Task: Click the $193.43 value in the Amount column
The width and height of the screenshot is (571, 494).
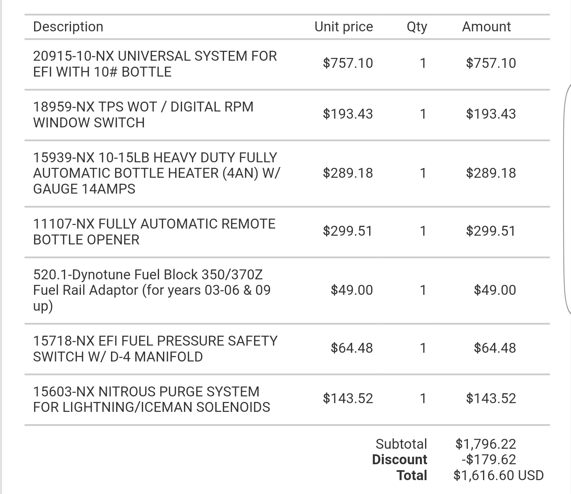Action: (491, 114)
